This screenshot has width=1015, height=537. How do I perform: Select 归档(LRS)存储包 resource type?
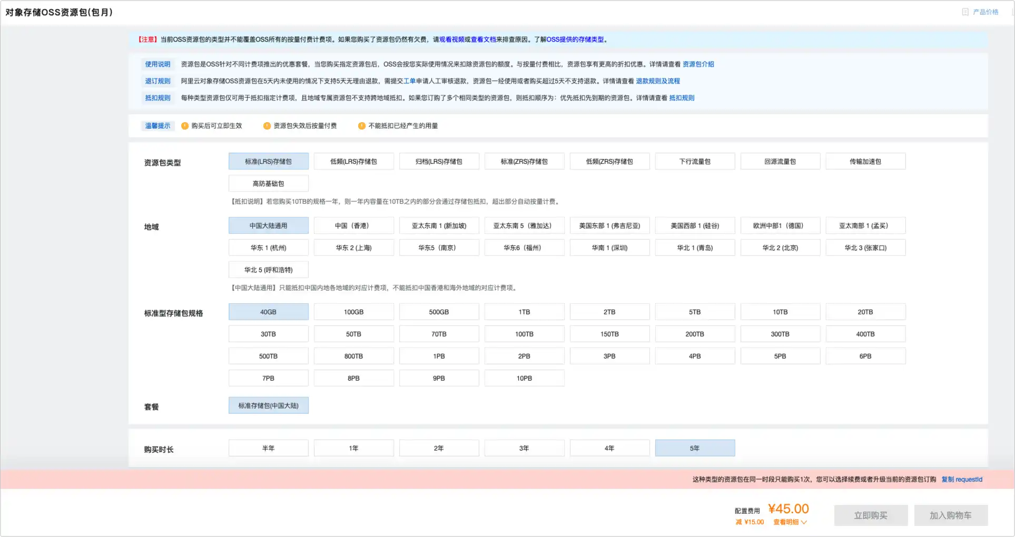[439, 162]
